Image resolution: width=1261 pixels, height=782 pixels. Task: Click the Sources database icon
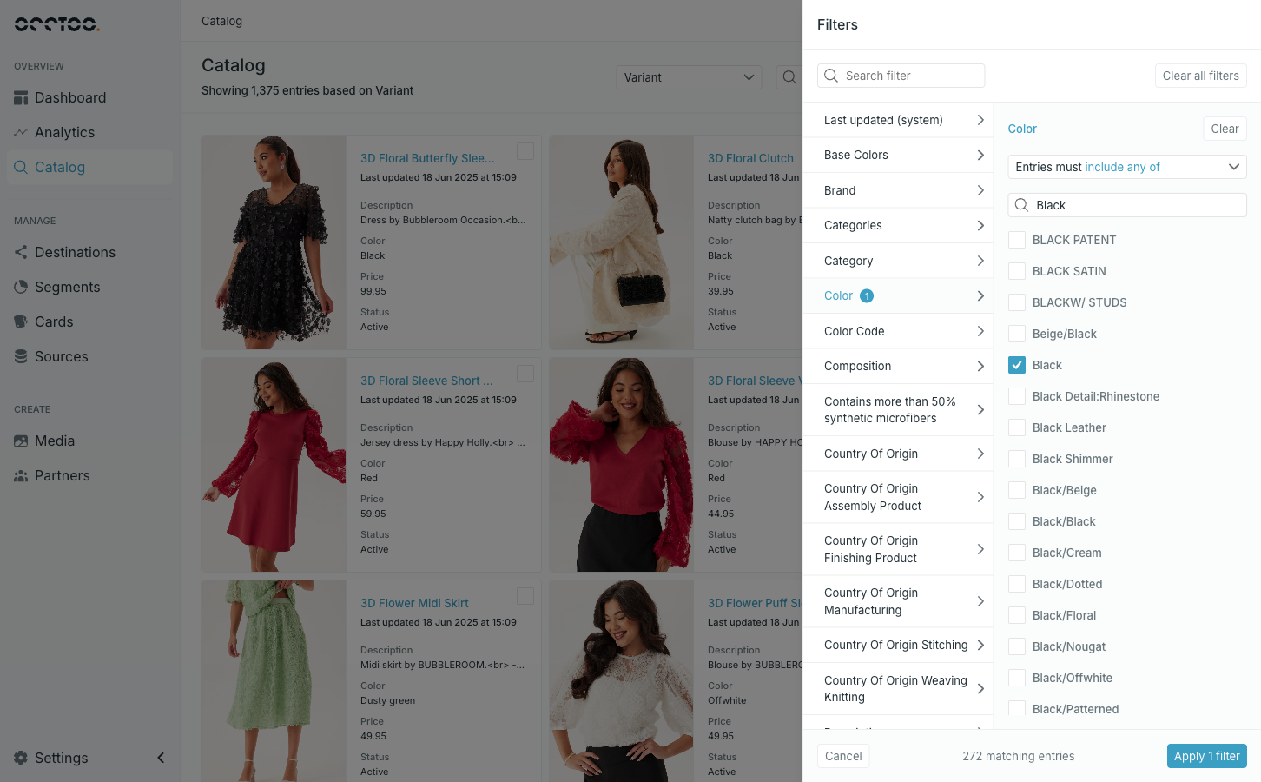click(21, 356)
